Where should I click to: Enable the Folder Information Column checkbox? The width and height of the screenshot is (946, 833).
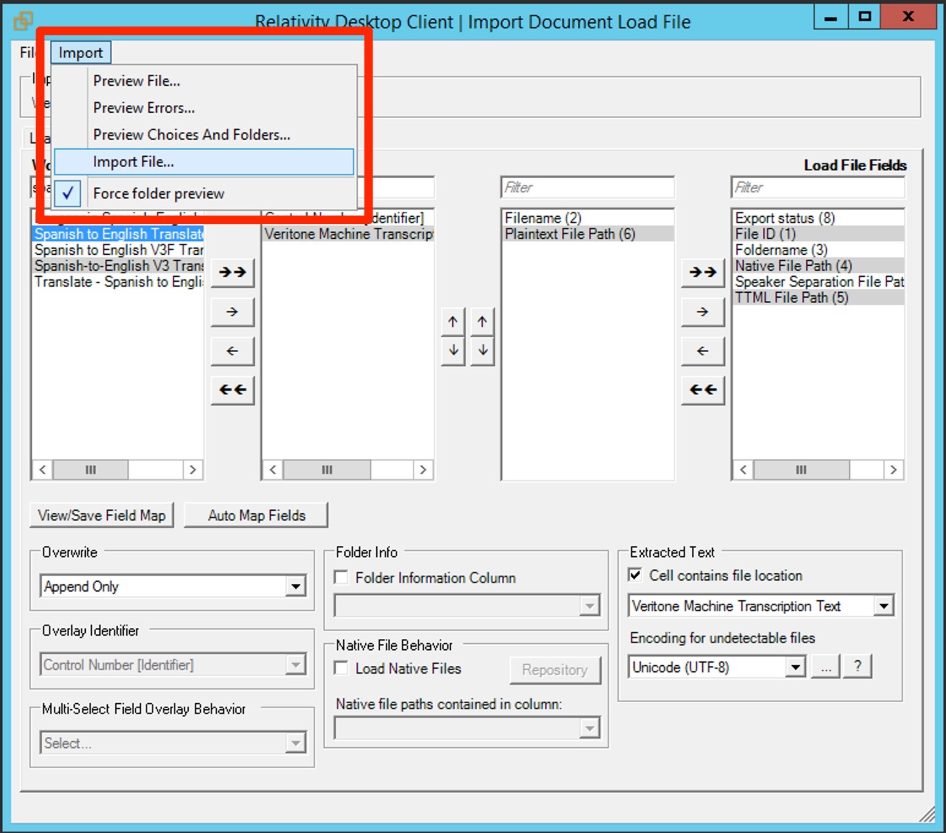click(x=341, y=578)
